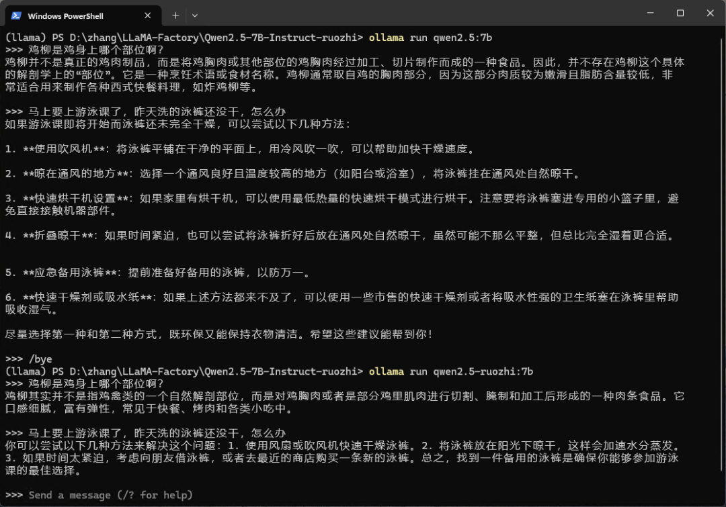The height and width of the screenshot is (507, 726).
Task: Minimize the terminal window
Action: click(650, 13)
